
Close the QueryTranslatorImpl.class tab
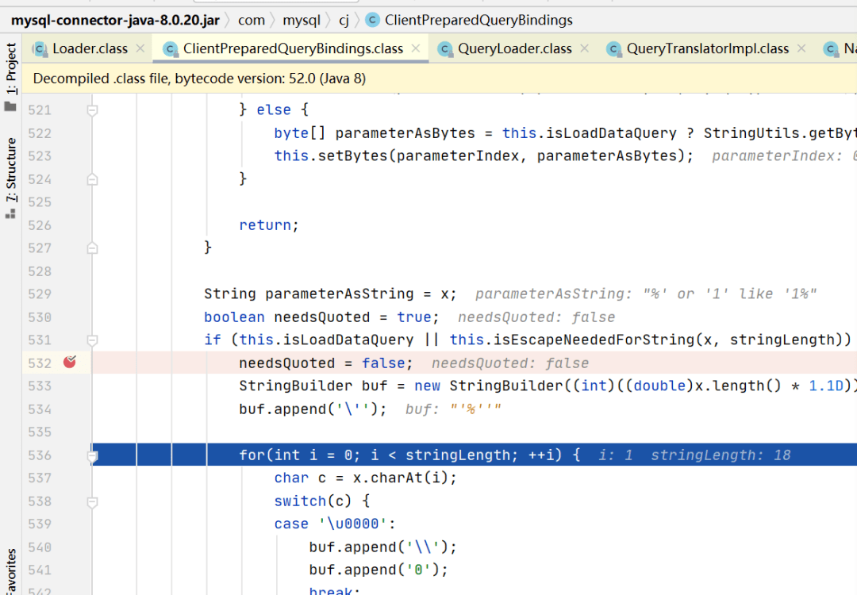pyautogui.click(x=801, y=48)
